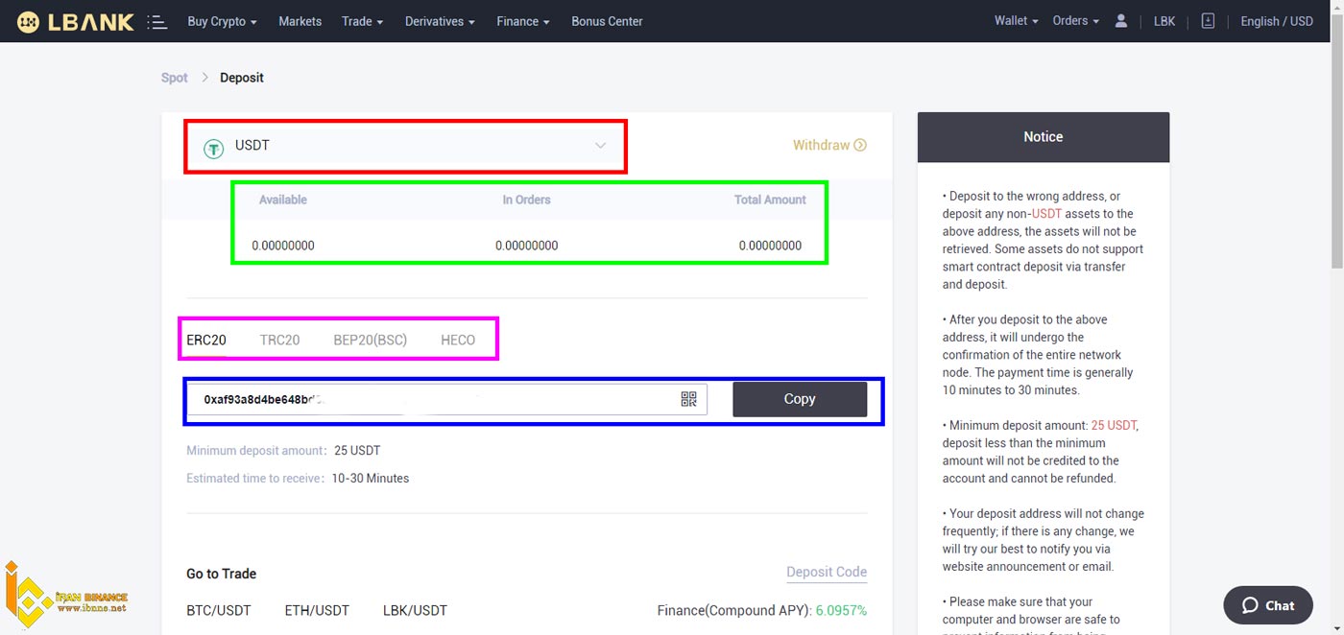
Task: Switch to the TRC20 network tab
Action: [279, 340]
